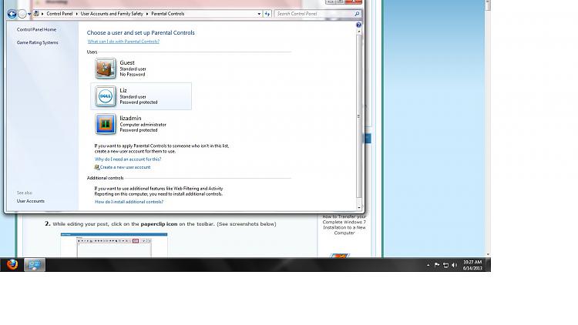Image resolution: width=578 pixels, height=325 pixels.
Task: Open 'How do I install additional controls?' link
Action: point(129,202)
